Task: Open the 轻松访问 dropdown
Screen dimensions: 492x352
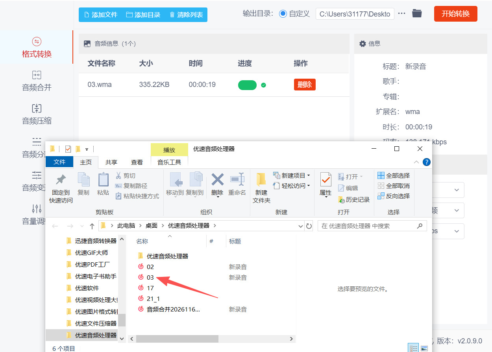Action: pos(292,186)
